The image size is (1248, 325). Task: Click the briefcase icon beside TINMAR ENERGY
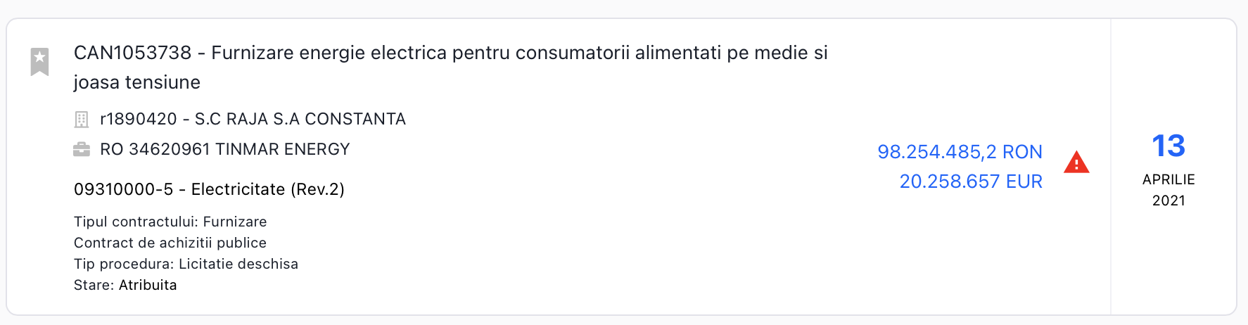pyautogui.click(x=82, y=149)
